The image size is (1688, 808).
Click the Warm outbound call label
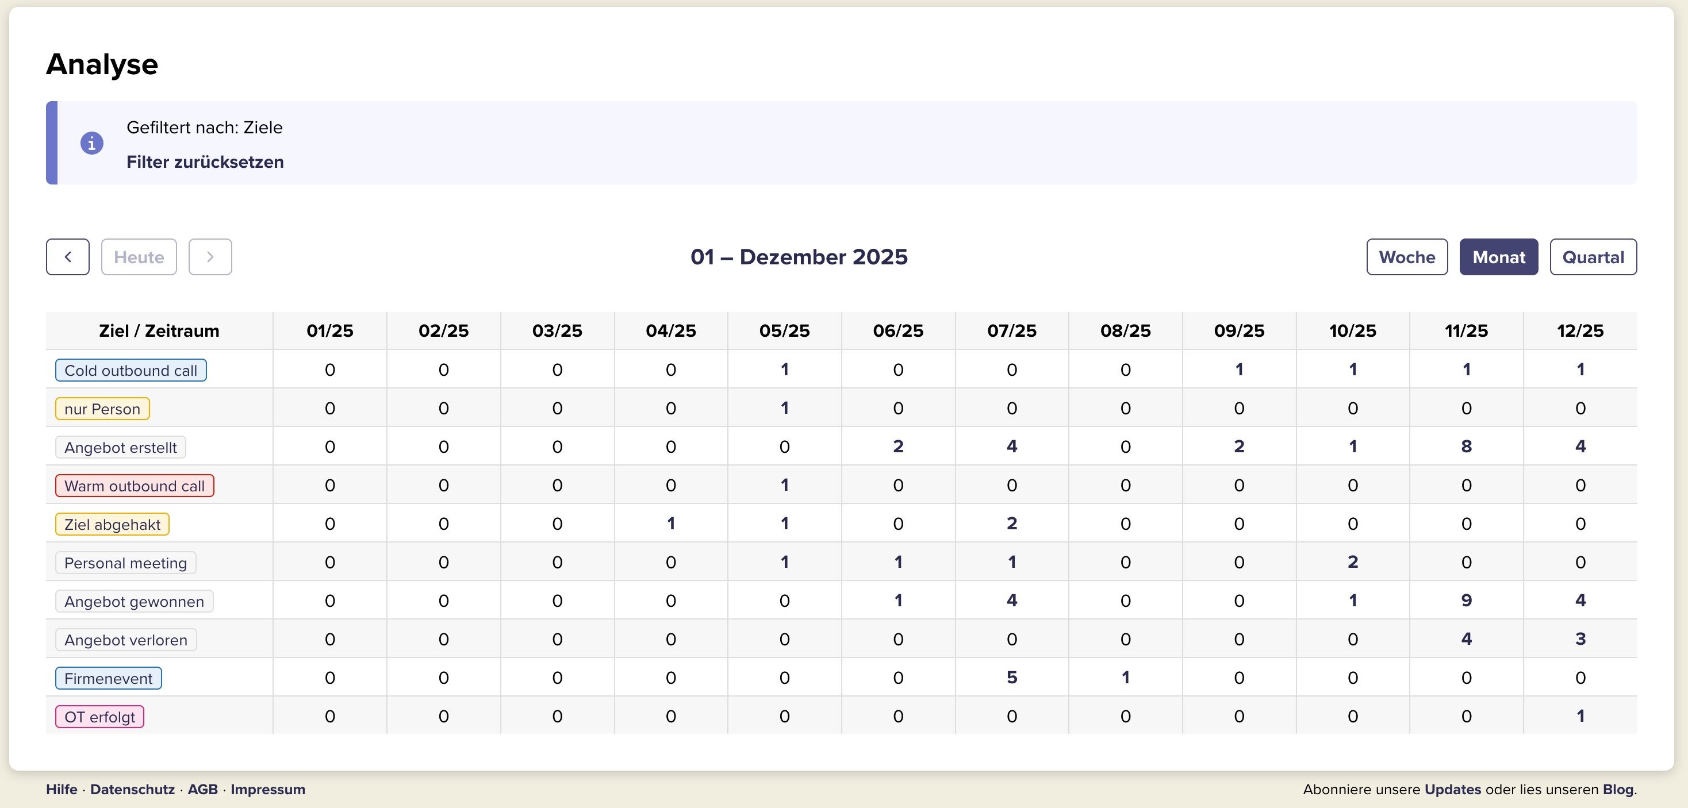click(135, 486)
